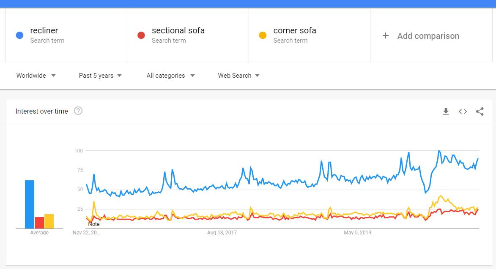Open the Worldwide region dropdown
Viewport: 496px width, 269px height.
click(36, 76)
